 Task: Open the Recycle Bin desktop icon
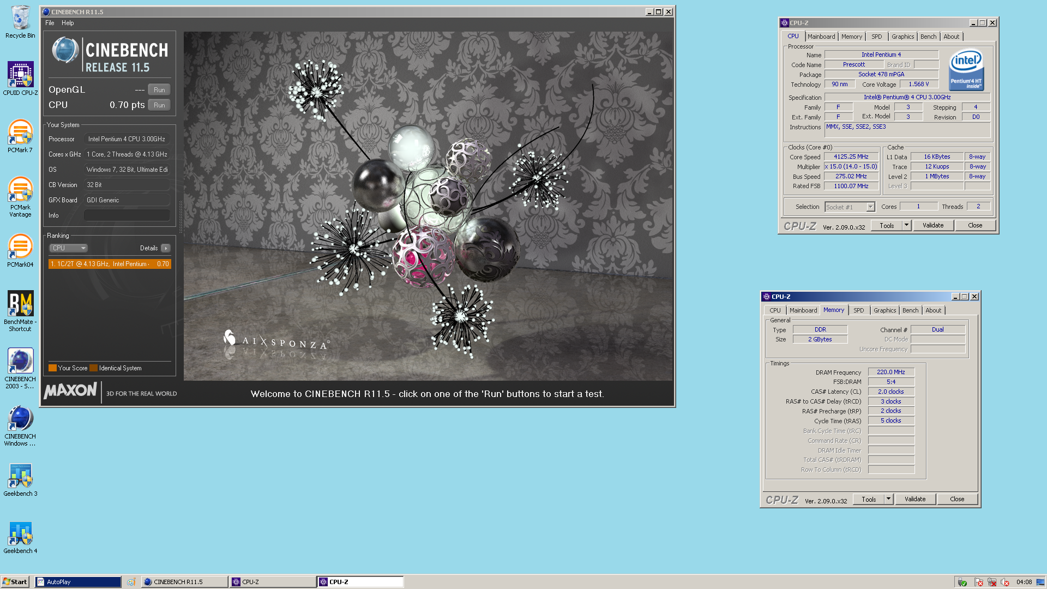pyautogui.click(x=20, y=22)
